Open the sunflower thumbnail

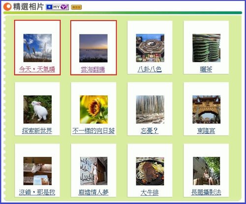94,110
